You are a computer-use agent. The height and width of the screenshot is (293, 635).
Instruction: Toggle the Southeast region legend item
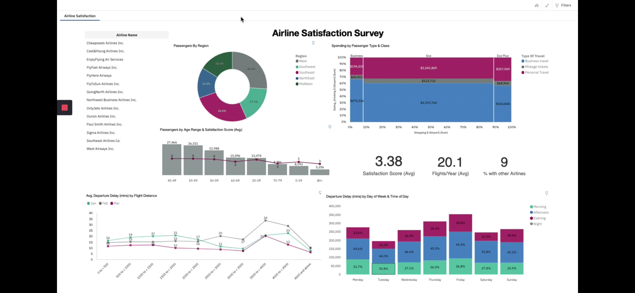tap(305, 72)
